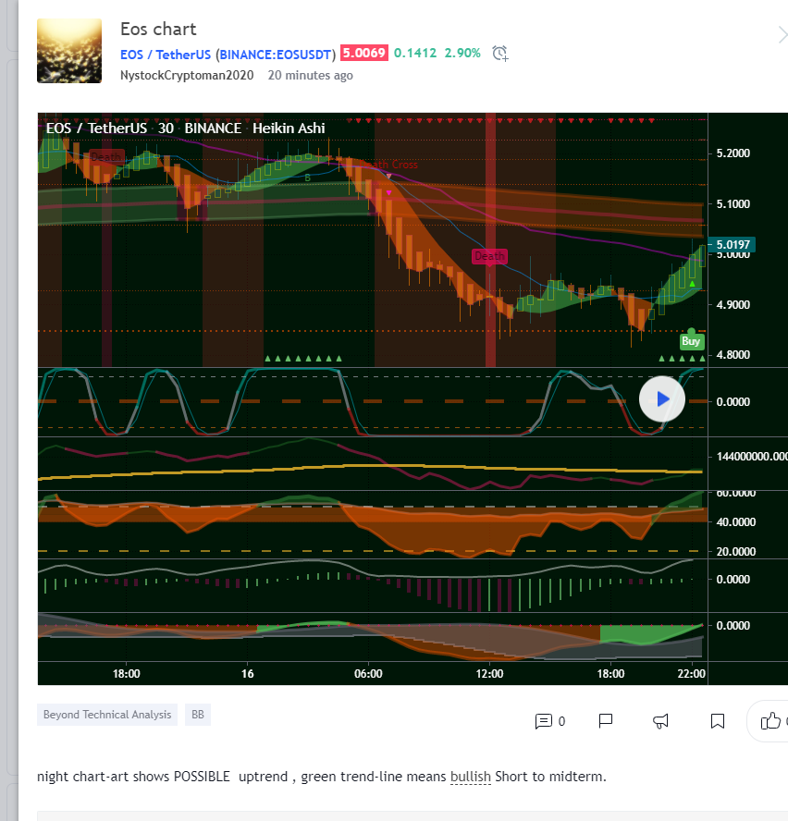Click the underlined bullish word in description
Image resolution: width=788 pixels, height=821 pixels.
point(471,776)
